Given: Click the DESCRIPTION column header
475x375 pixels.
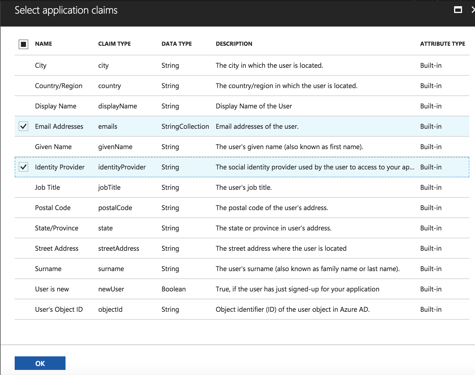Looking at the screenshot, I should pyautogui.click(x=234, y=44).
